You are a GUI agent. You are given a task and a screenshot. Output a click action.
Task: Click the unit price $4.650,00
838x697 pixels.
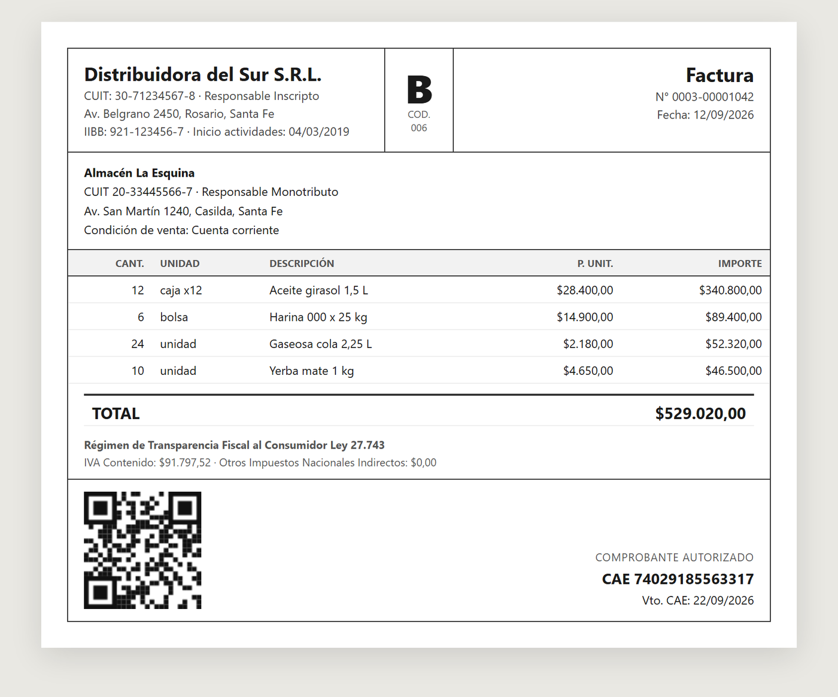[588, 371]
